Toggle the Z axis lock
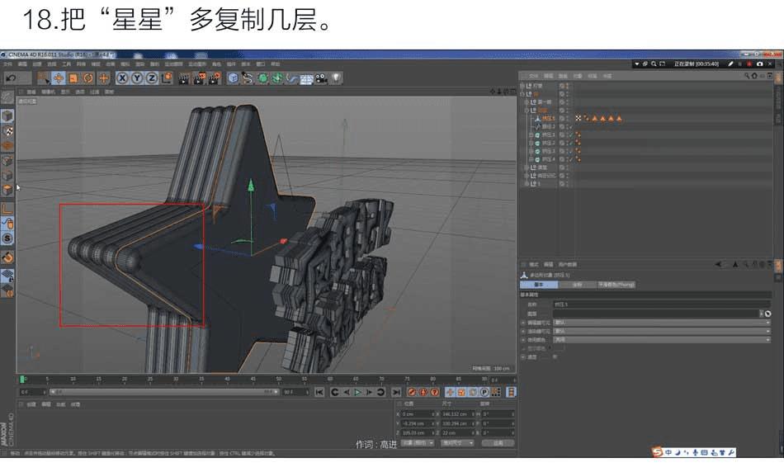The width and height of the screenshot is (784, 472). 151,78
